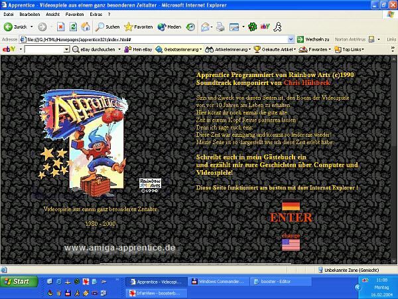Click the tray clock showing 11:08
This screenshot has height=299, width=398.
(x=382, y=280)
